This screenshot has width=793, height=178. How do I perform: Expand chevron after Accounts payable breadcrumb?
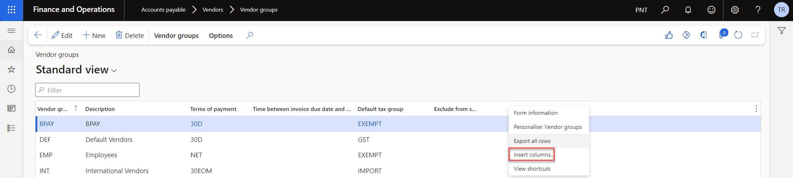(194, 10)
